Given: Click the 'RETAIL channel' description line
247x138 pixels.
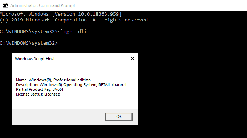Looking at the screenshot, I should [x=71, y=85].
